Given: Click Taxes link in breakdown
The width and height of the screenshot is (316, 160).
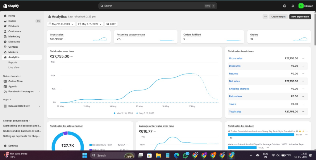Looking at the screenshot, I should coord(232,104).
